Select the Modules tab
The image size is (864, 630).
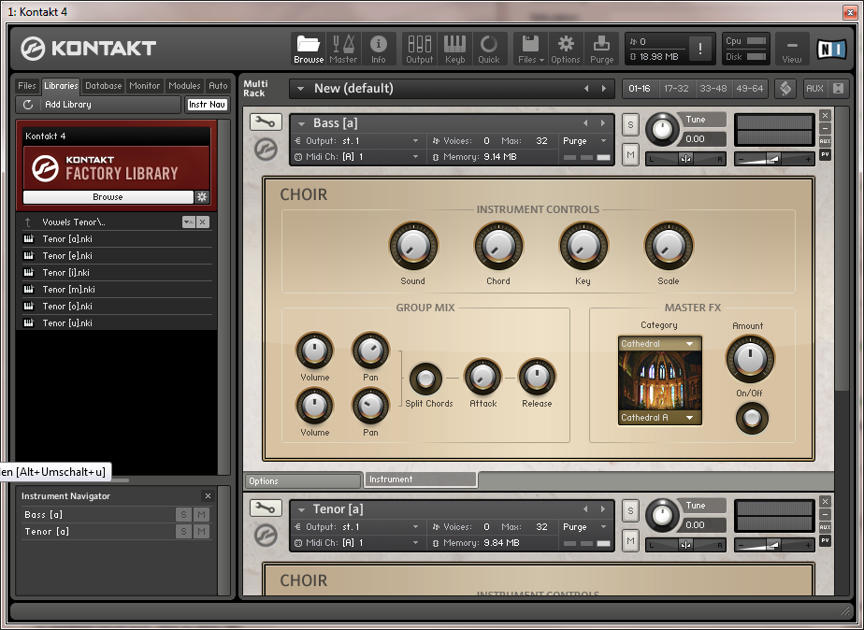point(184,86)
